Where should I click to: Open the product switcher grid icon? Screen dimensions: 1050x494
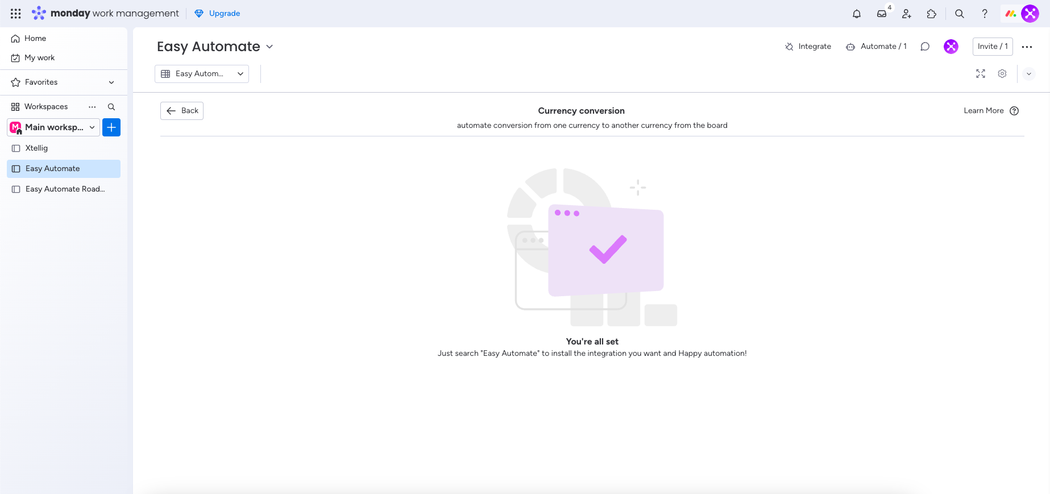coord(16,13)
